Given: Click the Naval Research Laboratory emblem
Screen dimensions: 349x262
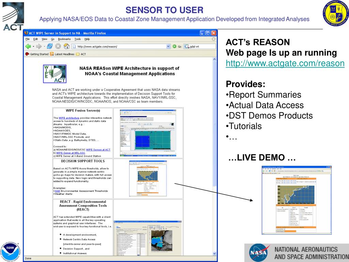Looking at the screenshot, I should point(336,13).
